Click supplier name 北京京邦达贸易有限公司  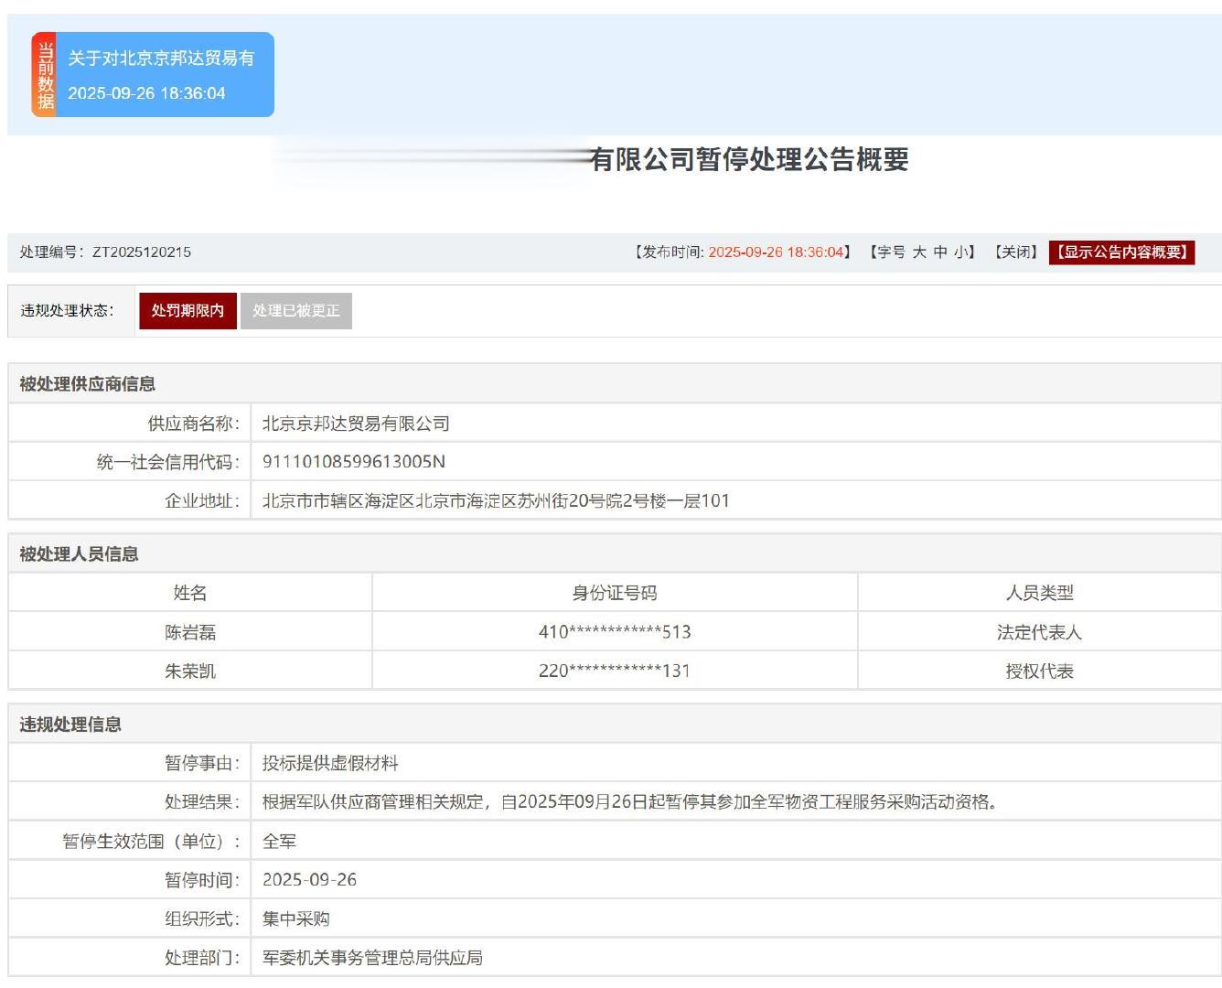[356, 424]
